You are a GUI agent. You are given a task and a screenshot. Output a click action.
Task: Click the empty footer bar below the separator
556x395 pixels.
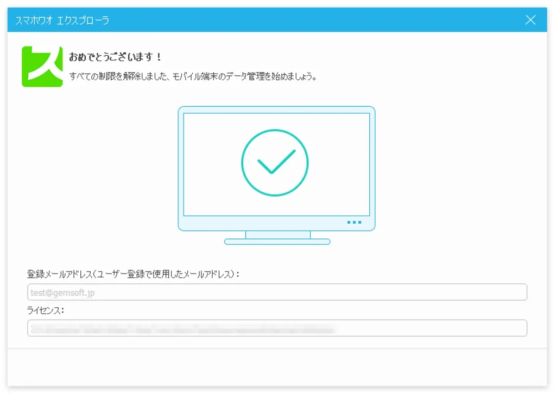tap(277, 367)
